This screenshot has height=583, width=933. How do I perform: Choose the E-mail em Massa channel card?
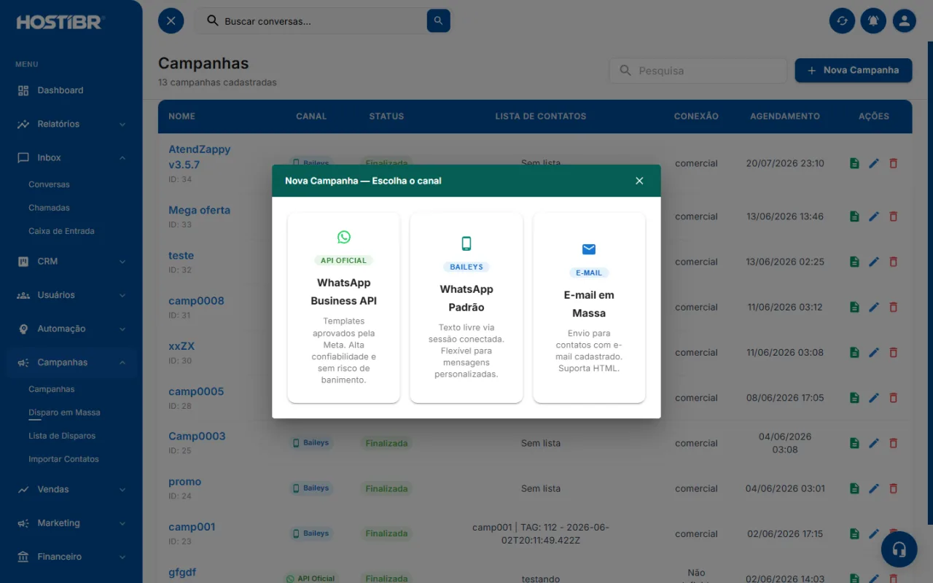pyautogui.click(x=589, y=308)
